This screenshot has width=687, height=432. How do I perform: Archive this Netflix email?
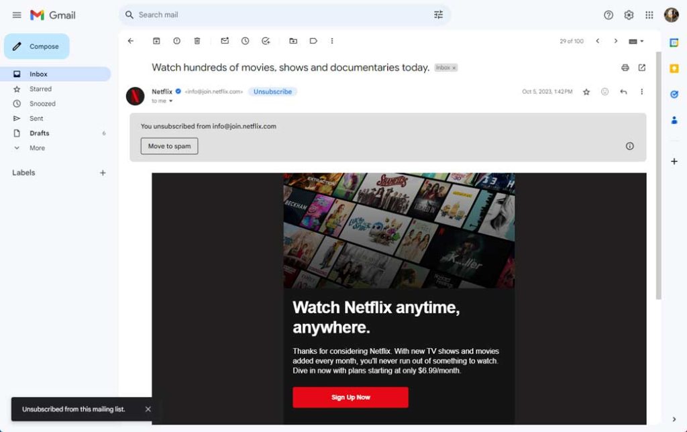156,41
